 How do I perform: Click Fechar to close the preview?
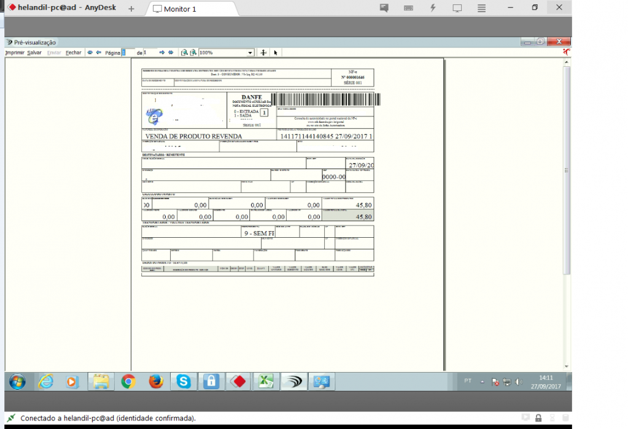tap(73, 52)
